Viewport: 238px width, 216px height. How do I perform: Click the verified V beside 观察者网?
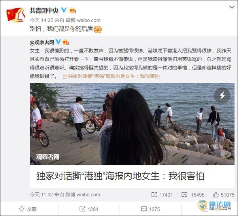[x=58, y=42]
